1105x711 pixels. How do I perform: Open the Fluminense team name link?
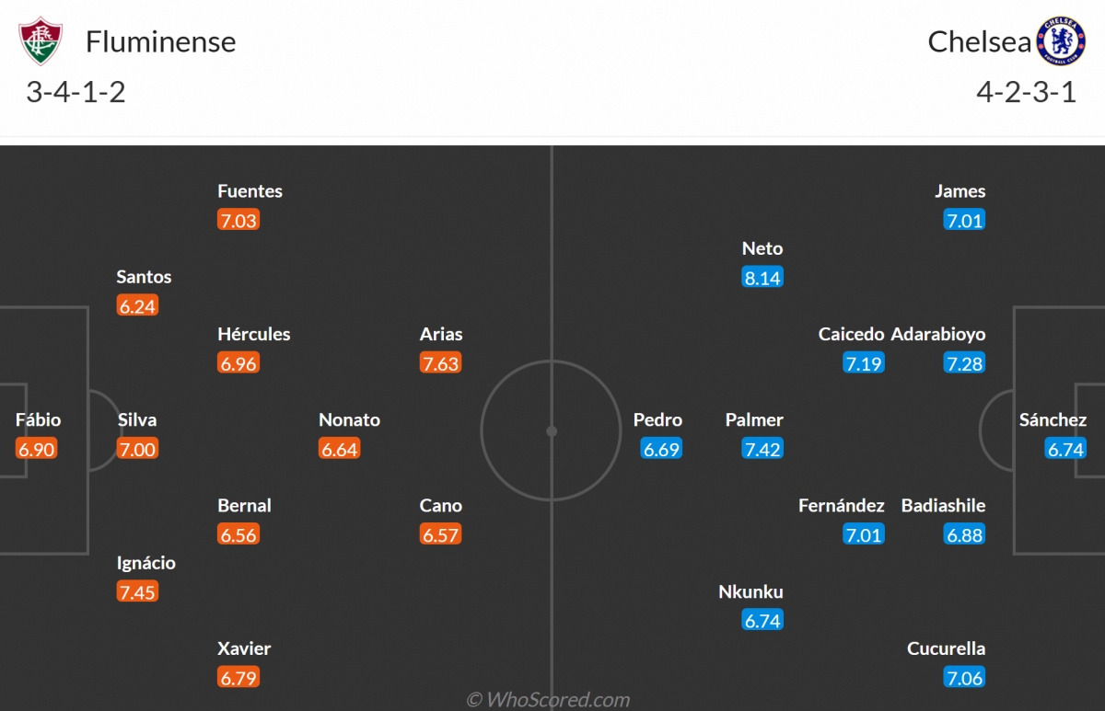point(161,42)
